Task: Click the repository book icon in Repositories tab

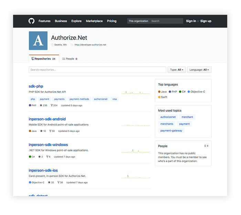Action: [33, 59]
